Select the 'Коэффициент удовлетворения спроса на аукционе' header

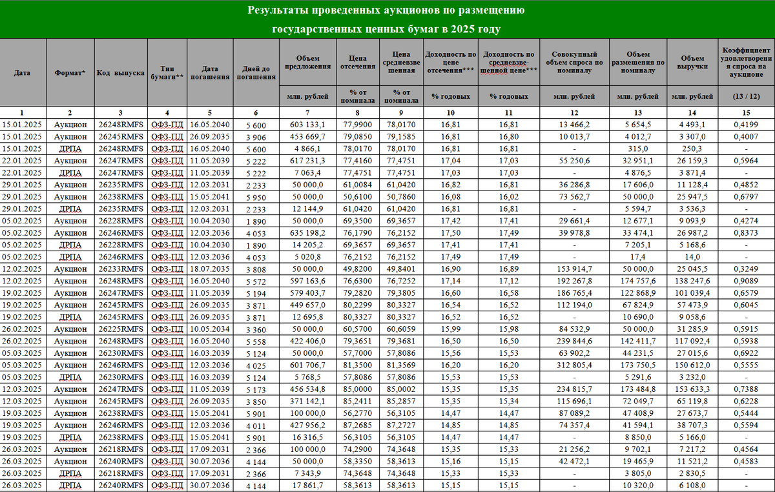click(745, 62)
